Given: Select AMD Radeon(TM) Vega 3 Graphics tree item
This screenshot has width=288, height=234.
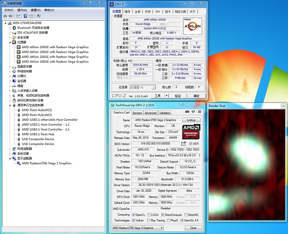Looking at the screenshot, I should tap(47, 163).
